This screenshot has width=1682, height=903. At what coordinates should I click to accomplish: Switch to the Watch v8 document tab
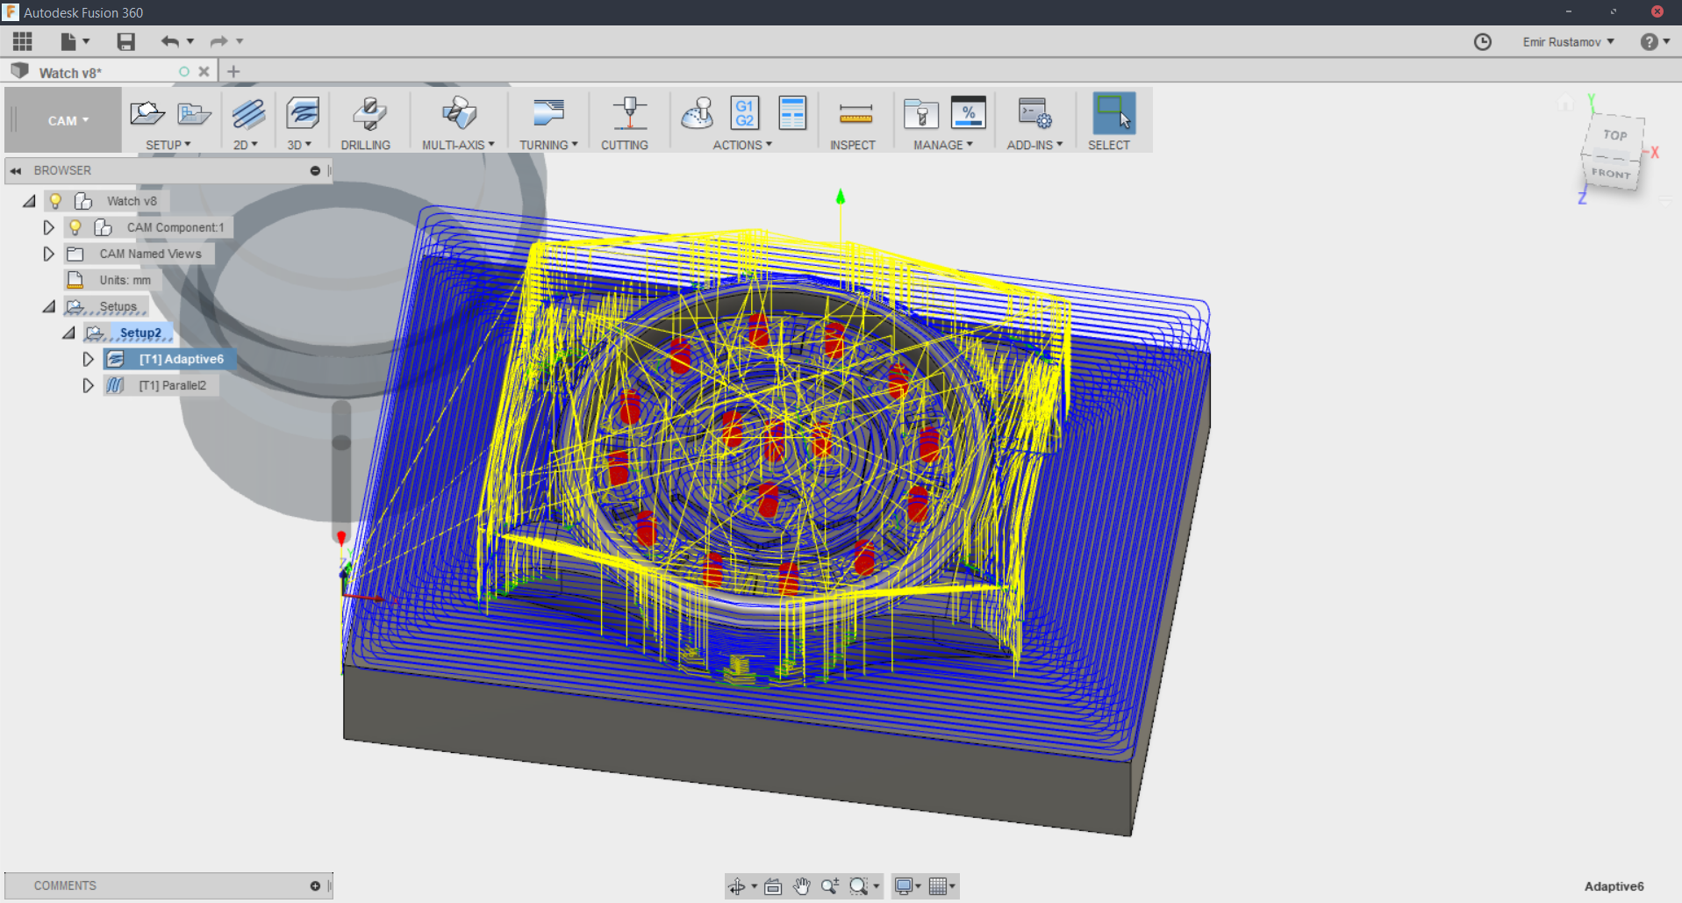pyautogui.click(x=70, y=73)
